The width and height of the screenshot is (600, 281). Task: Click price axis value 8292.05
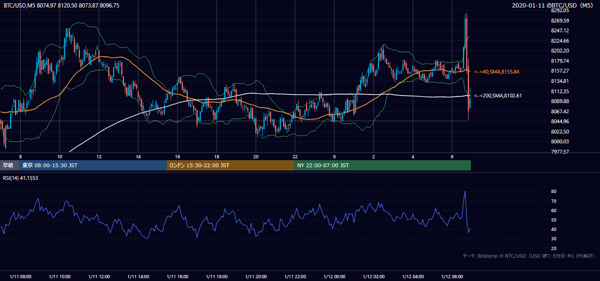(x=560, y=10)
